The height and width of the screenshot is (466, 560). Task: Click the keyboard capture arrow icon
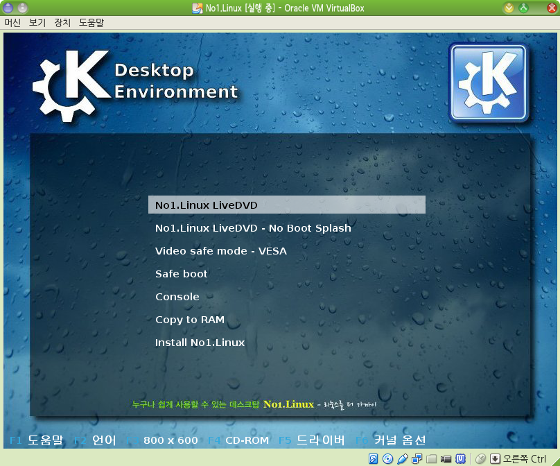495,458
